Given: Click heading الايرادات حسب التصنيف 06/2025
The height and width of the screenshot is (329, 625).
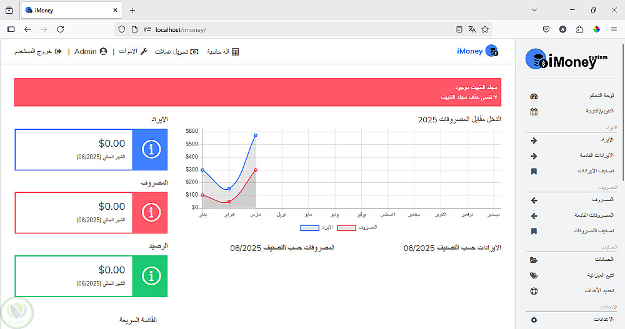Looking at the screenshot, I should [452, 248].
